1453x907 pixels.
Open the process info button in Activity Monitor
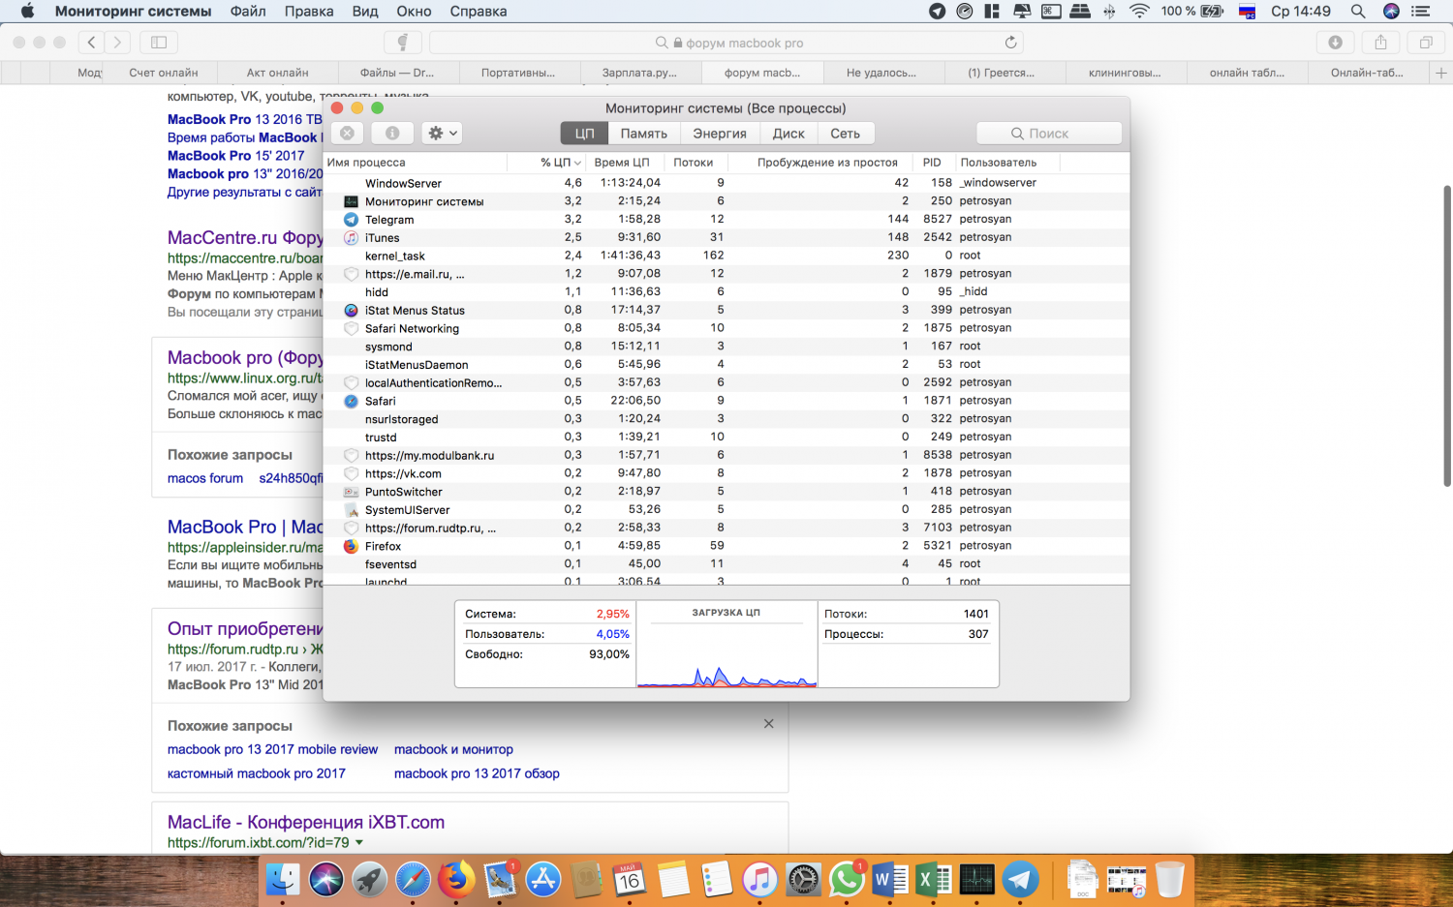(392, 134)
